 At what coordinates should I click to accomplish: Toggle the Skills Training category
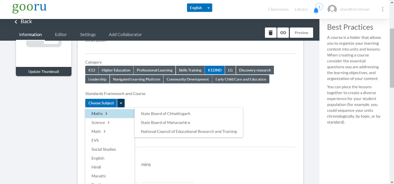[x=190, y=70]
